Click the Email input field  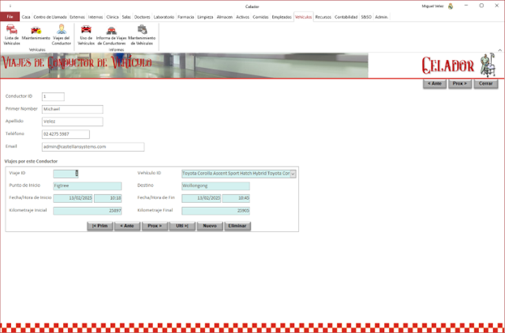[93, 147]
